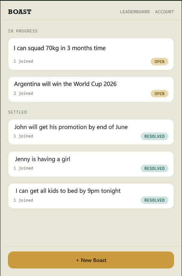Click the BOAST logo in header
The image size is (182, 276).
tap(20, 12)
